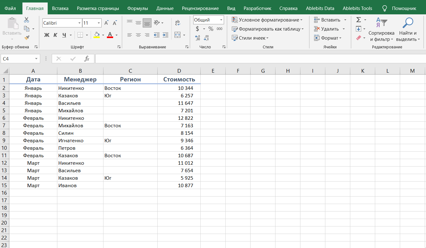This screenshot has width=426, height=248.
Task: Open the Calibri font name dropdown
Action: click(79, 23)
